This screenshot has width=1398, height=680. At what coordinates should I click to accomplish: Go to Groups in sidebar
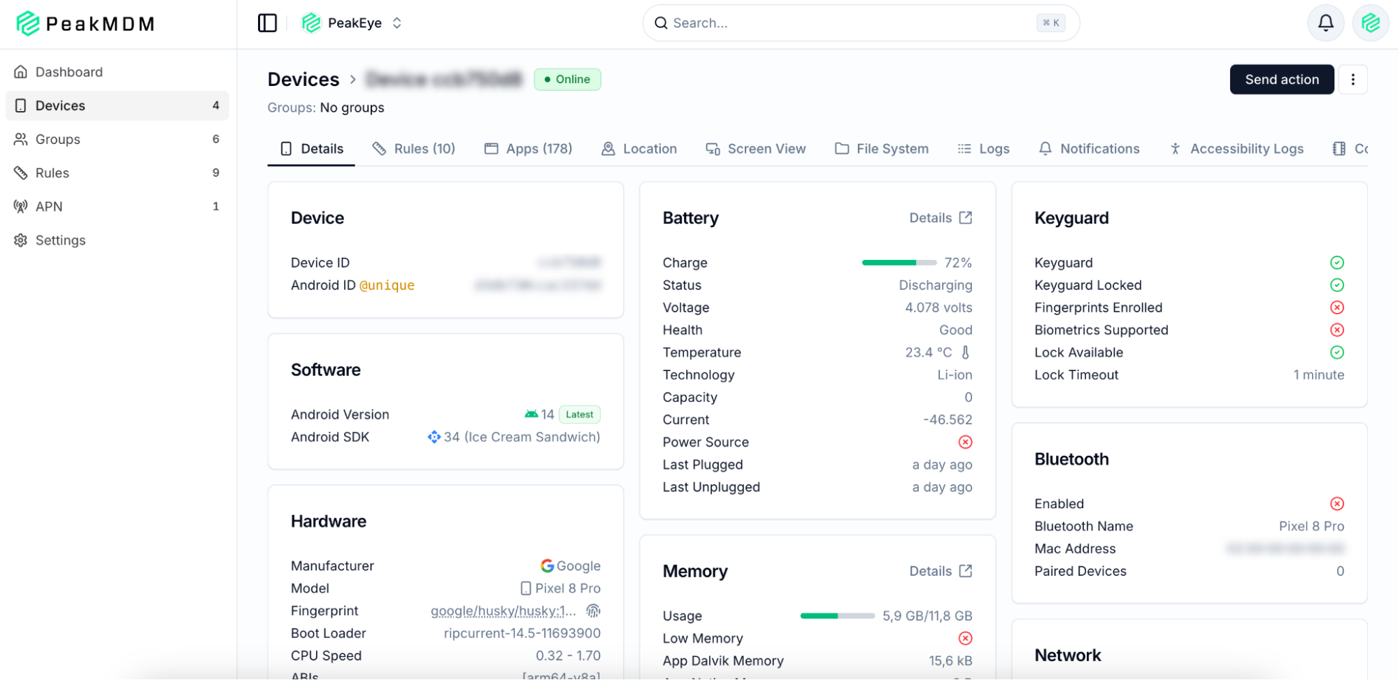click(58, 139)
